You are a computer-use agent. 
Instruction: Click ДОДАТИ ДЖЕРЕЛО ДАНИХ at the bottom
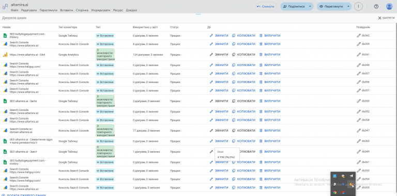24,195
